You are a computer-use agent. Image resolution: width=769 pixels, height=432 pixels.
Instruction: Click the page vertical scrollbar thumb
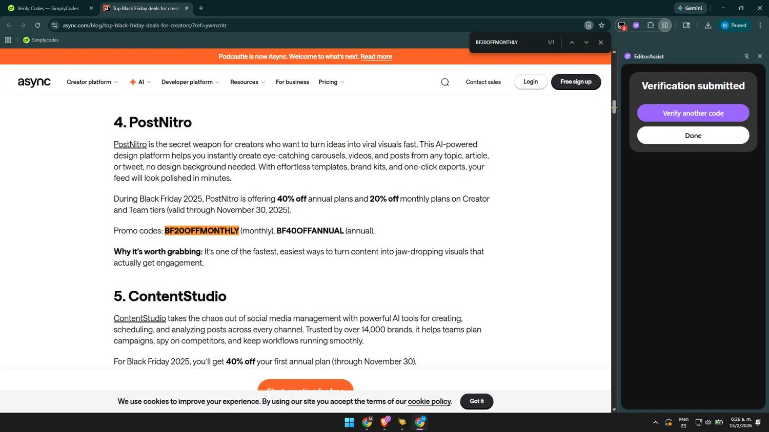point(614,107)
